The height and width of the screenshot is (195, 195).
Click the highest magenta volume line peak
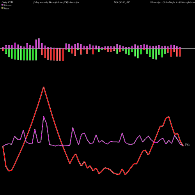point(44,117)
